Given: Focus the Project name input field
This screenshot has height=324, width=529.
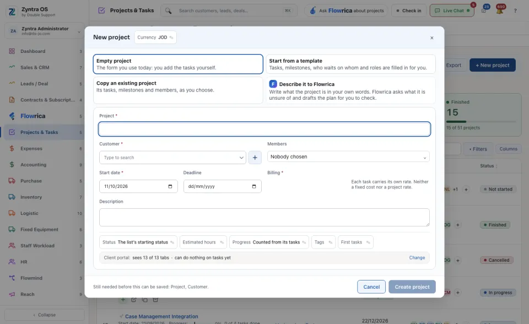Looking at the screenshot, I should [264, 129].
